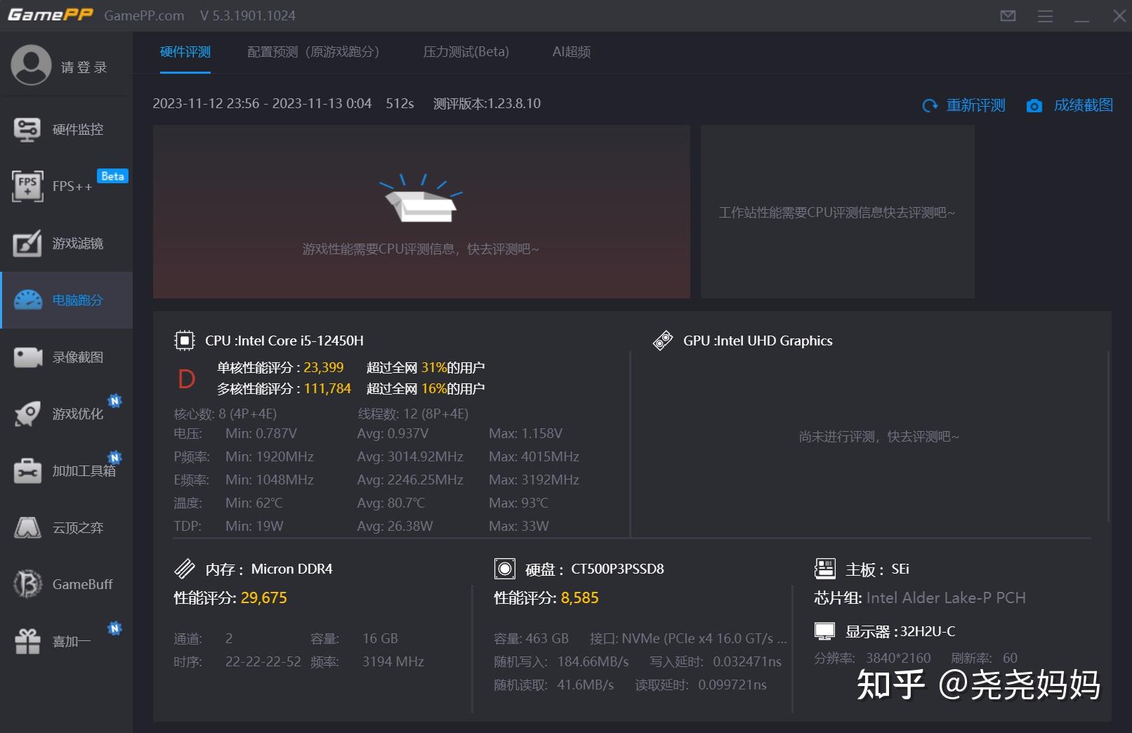Switch to the 硬件评测 tab
The width and height of the screenshot is (1132, 733).
coord(185,52)
